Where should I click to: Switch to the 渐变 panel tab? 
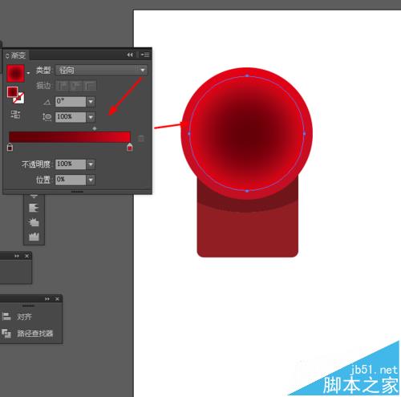click(16, 55)
